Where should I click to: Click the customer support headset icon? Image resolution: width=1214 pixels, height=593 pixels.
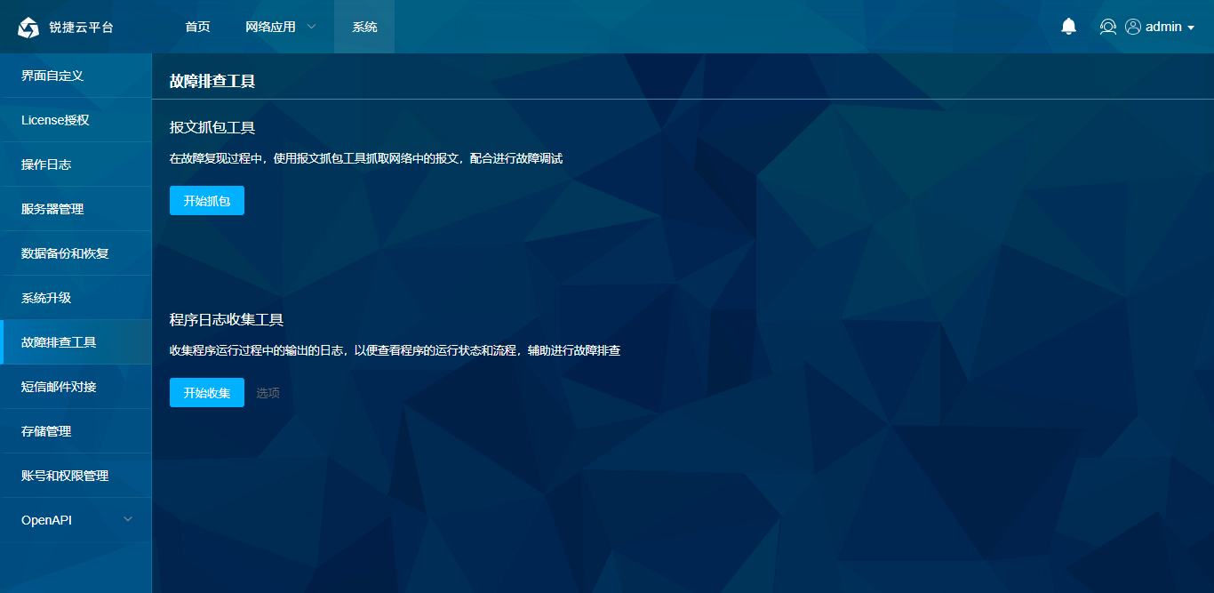(x=1107, y=27)
